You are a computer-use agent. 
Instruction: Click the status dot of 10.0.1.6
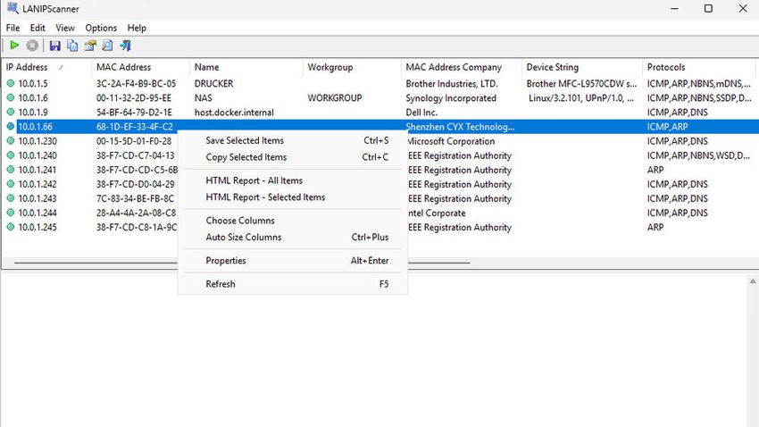(10, 97)
